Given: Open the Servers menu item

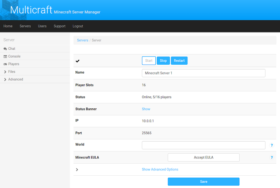Looking at the screenshot, I should 25,26.
